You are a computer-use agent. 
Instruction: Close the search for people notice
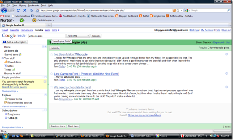45,82
